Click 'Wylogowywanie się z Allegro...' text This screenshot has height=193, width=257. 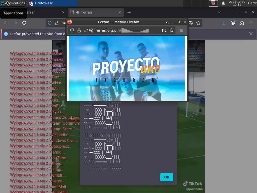[38, 181]
